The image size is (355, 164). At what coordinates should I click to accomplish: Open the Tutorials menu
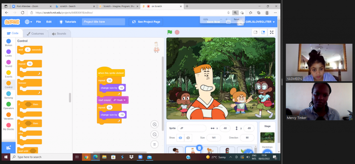click(68, 22)
